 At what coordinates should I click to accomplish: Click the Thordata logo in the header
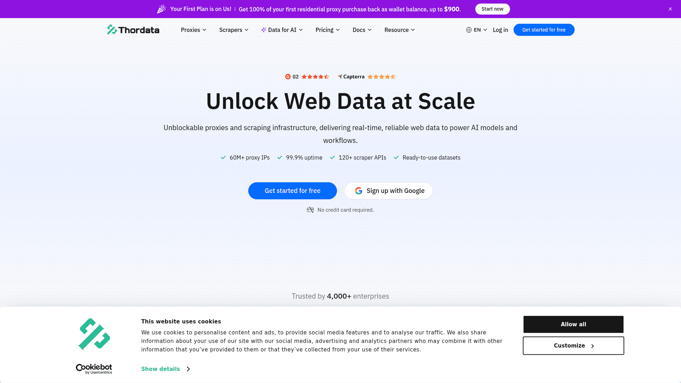133,30
